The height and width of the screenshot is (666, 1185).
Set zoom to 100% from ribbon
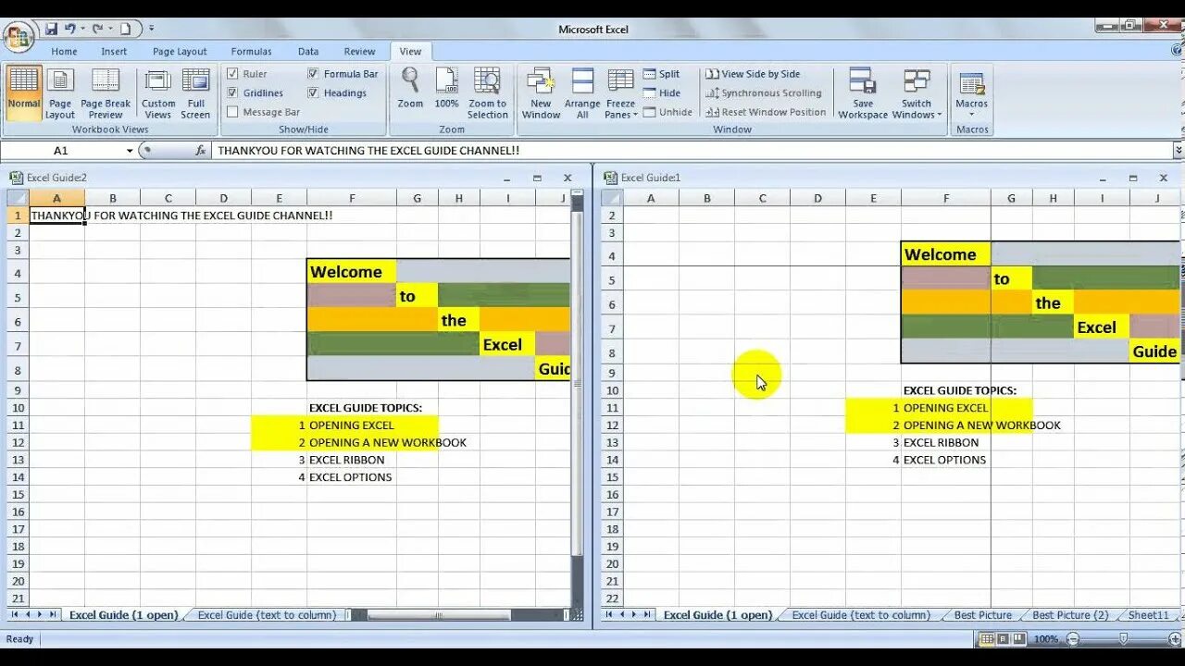pos(447,90)
